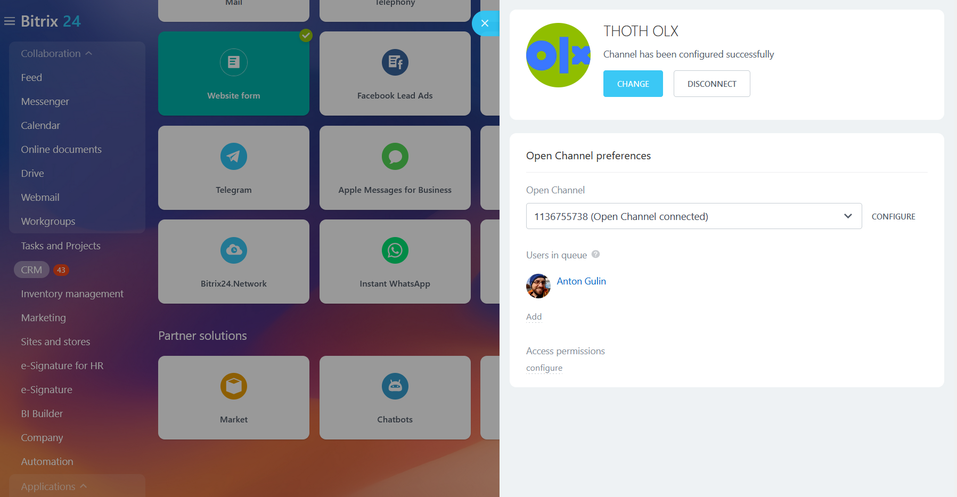Click the Users in queue label
This screenshot has width=957, height=497.
pyautogui.click(x=557, y=255)
